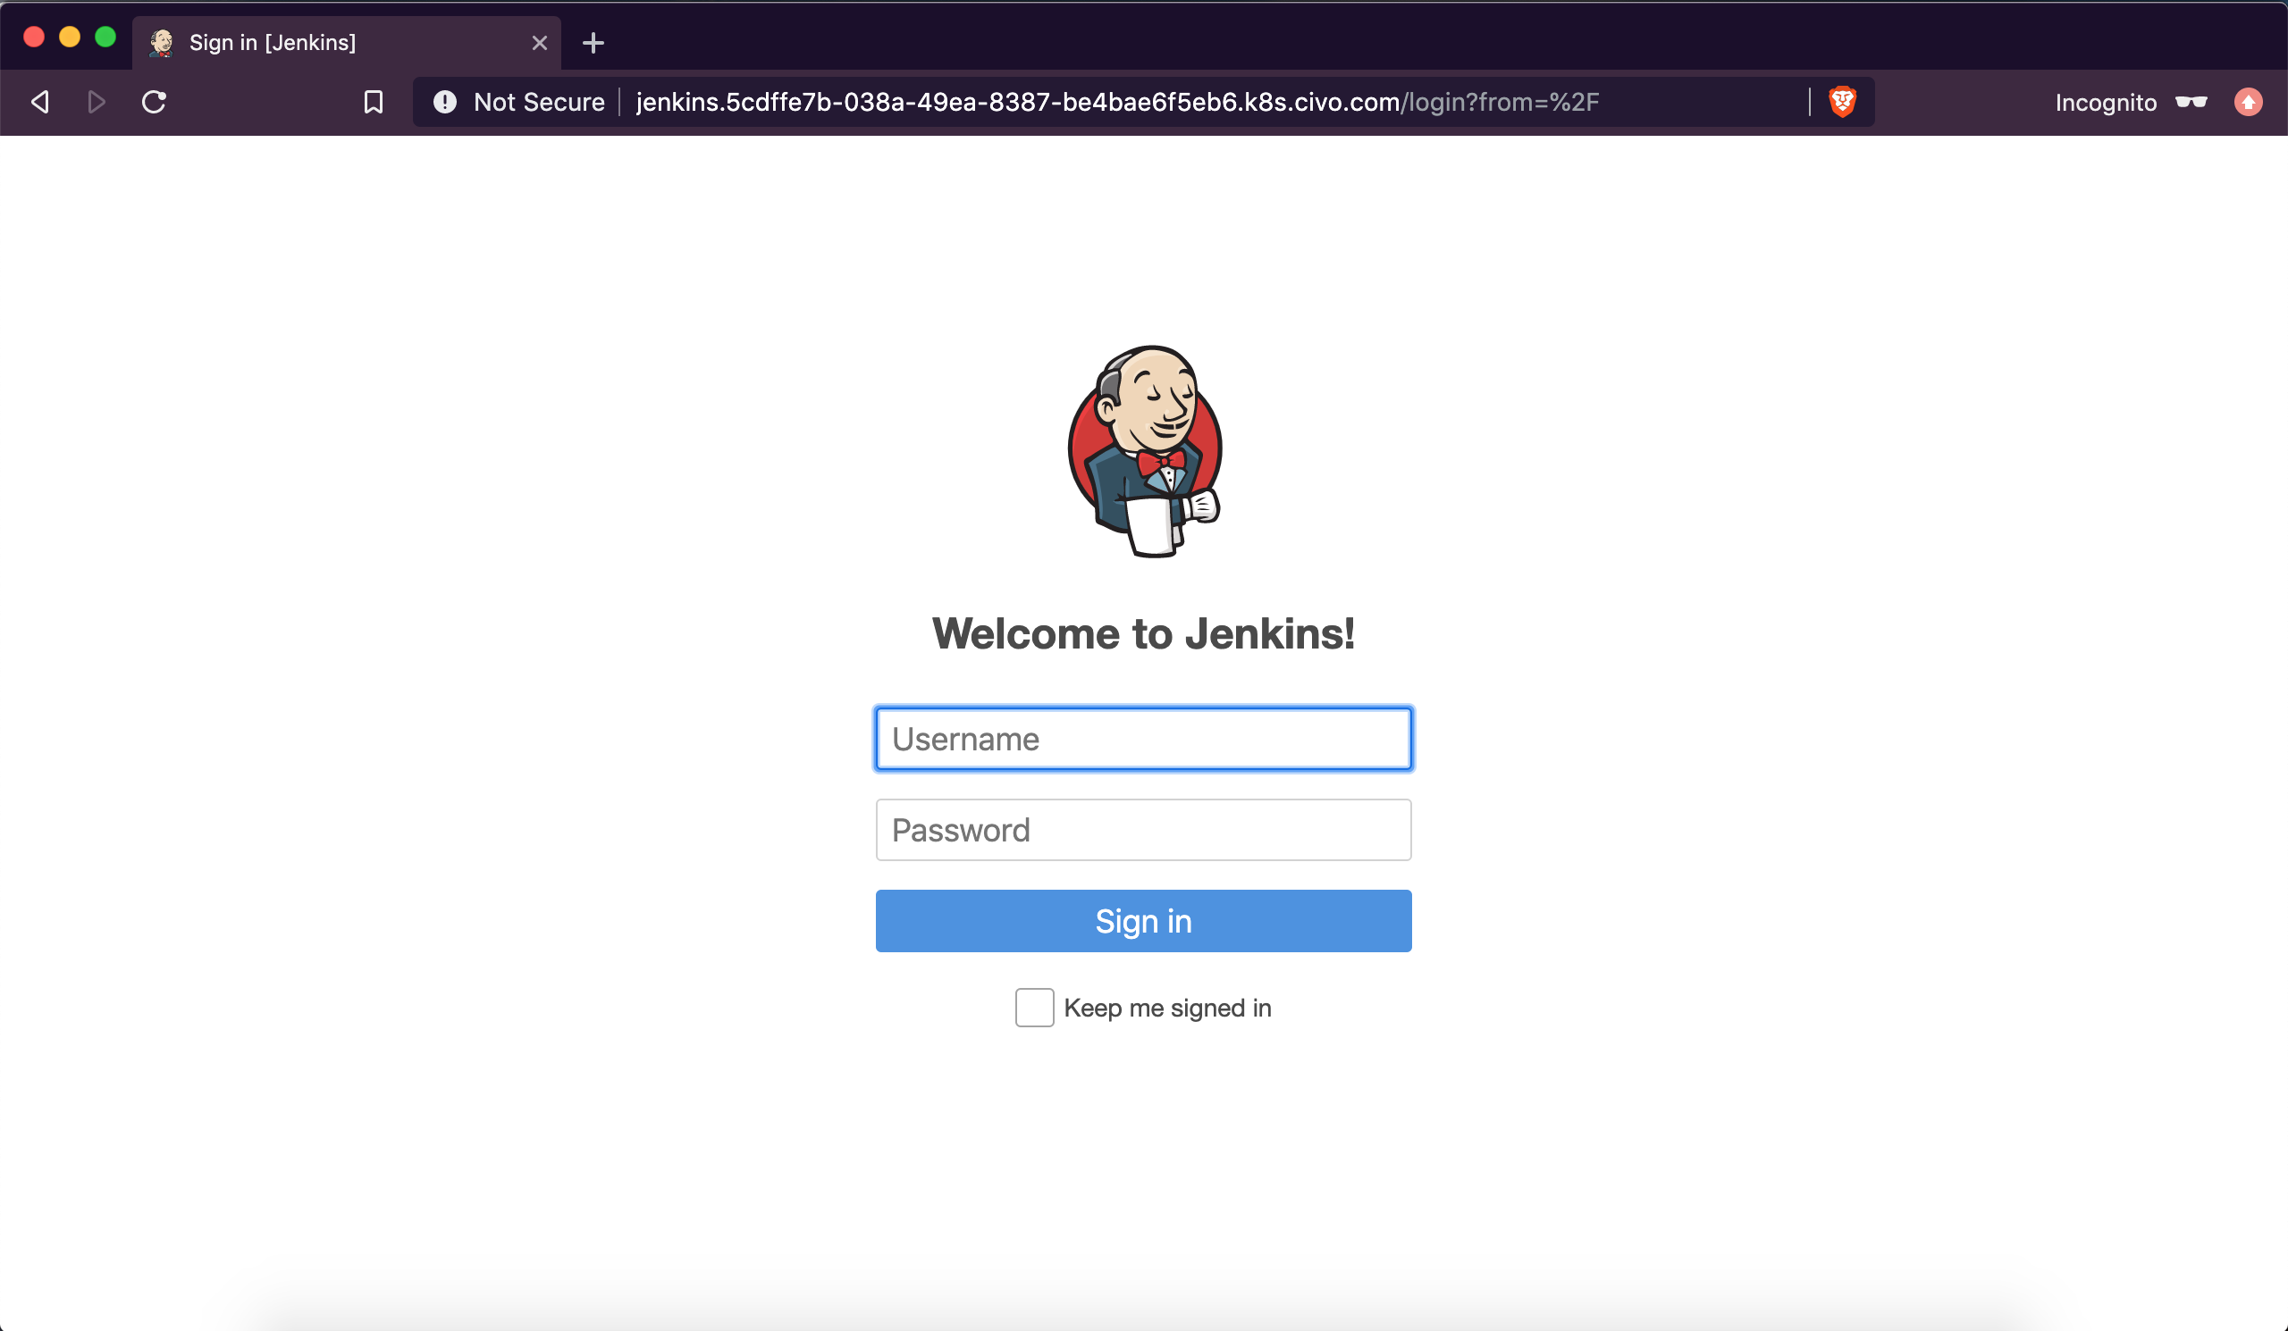Image resolution: width=2288 pixels, height=1331 pixels.
Task: Click the Jenkins butler logo
Action: [1144, 451]
